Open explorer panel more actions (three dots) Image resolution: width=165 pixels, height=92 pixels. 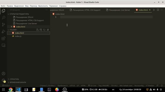coord(46,10)
